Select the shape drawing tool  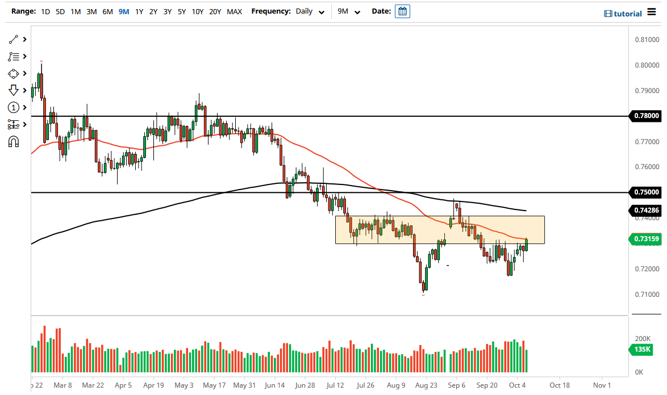14,73
